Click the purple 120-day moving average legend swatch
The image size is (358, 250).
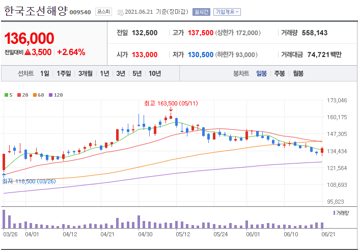point(51,95)
